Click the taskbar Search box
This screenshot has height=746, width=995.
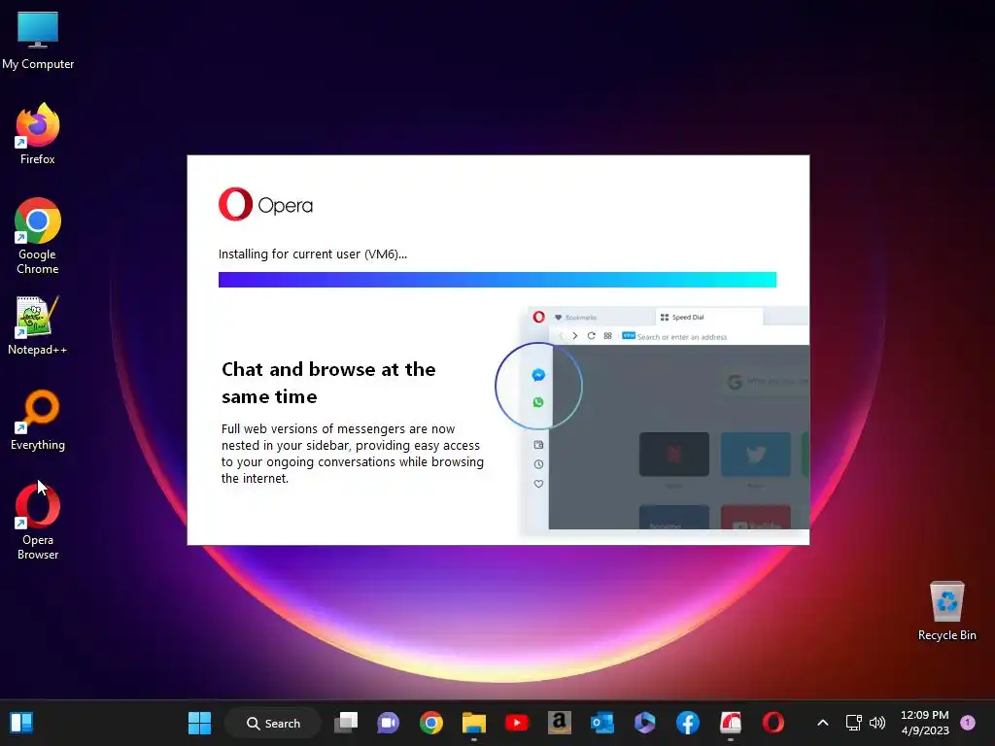coord(273,723)
